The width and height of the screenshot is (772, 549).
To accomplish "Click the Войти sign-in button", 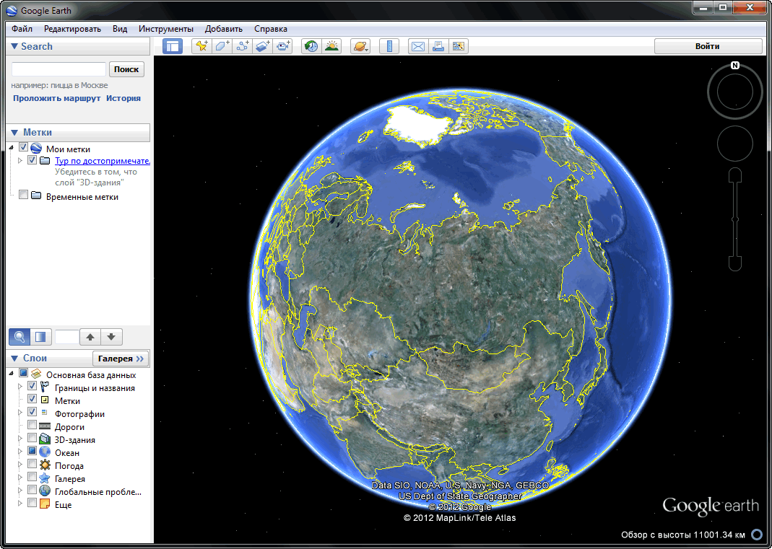I will (x=708, y=46).
